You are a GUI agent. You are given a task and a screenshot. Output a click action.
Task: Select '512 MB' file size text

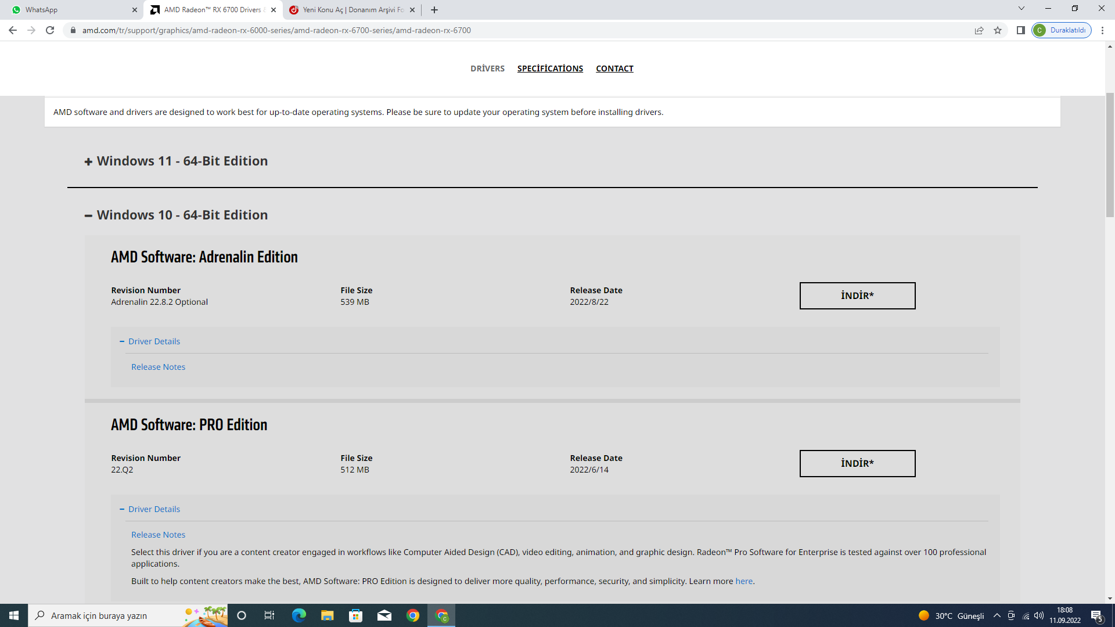pyautogui.click(x=355, y=470)
